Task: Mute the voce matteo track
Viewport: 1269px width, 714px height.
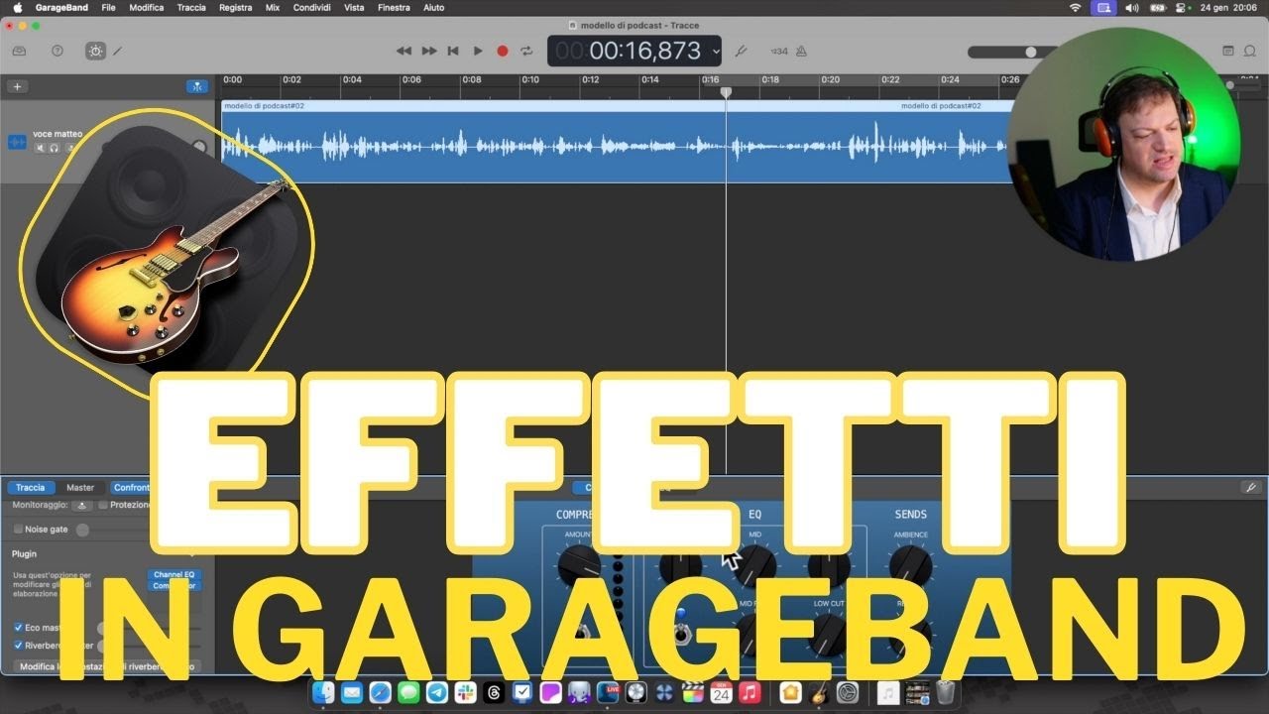Action: tap(41, 148)
